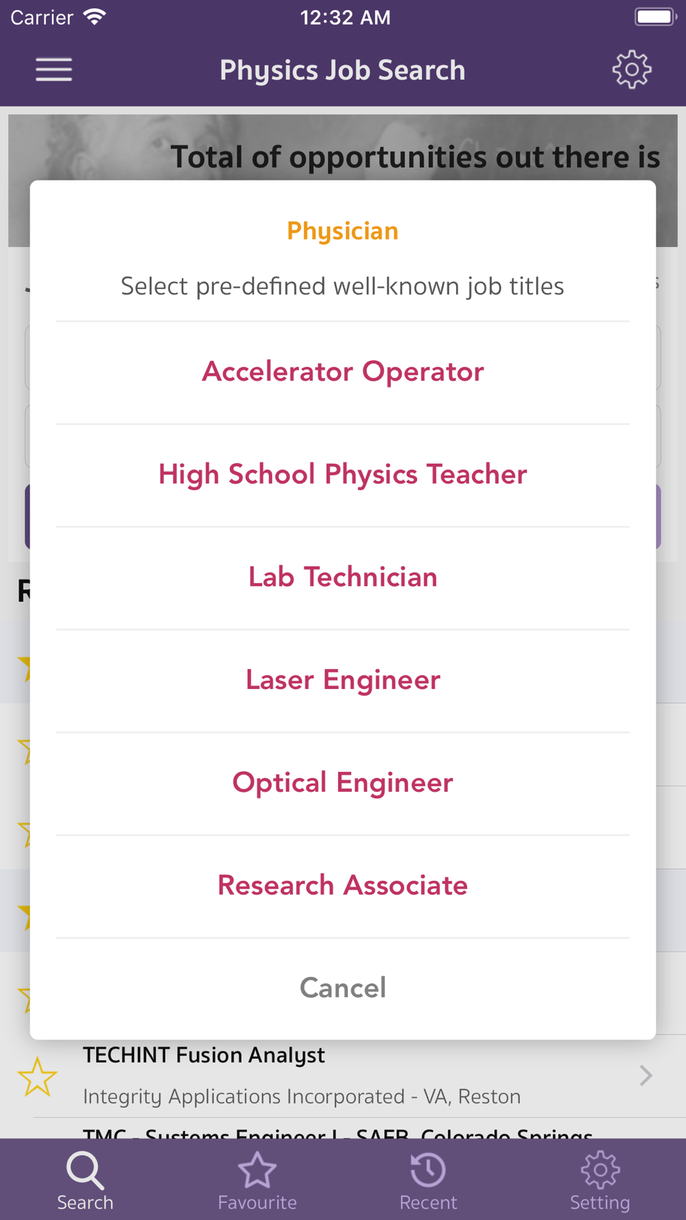Open settings gear in header
The width and height of the screenshot is (686, 1220).
click(x=631, y=70)
